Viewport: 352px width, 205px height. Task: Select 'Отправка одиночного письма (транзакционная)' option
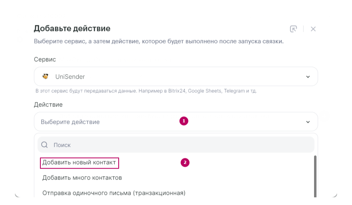114,193
